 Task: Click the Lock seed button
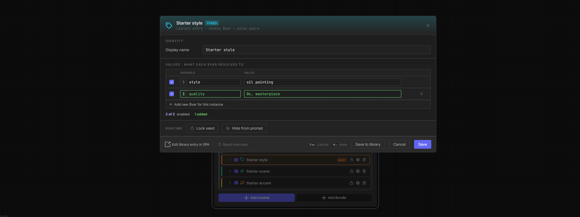(202, 128)
